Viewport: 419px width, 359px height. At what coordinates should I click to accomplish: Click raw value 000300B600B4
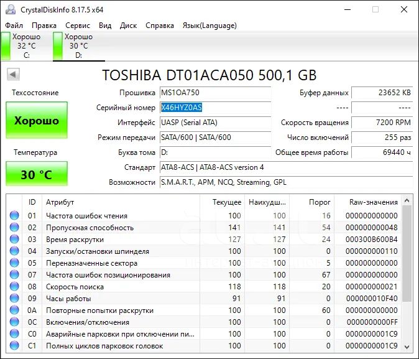371,239
